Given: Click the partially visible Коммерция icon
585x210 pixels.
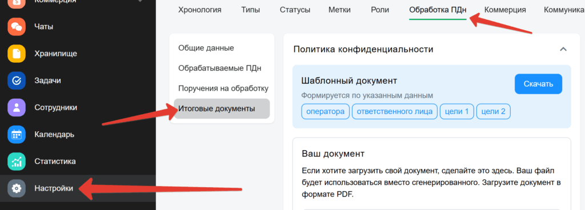Looking at the screenshot, I should (x=17, y=4).
